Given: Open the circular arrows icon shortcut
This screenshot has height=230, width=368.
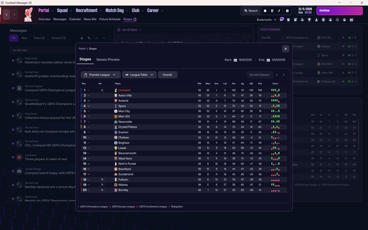Looking at the screenshot, I should coord(337,20).
